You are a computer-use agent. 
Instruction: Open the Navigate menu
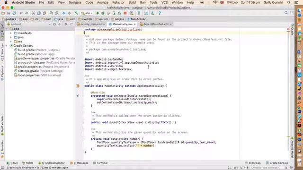coord(75,2)
